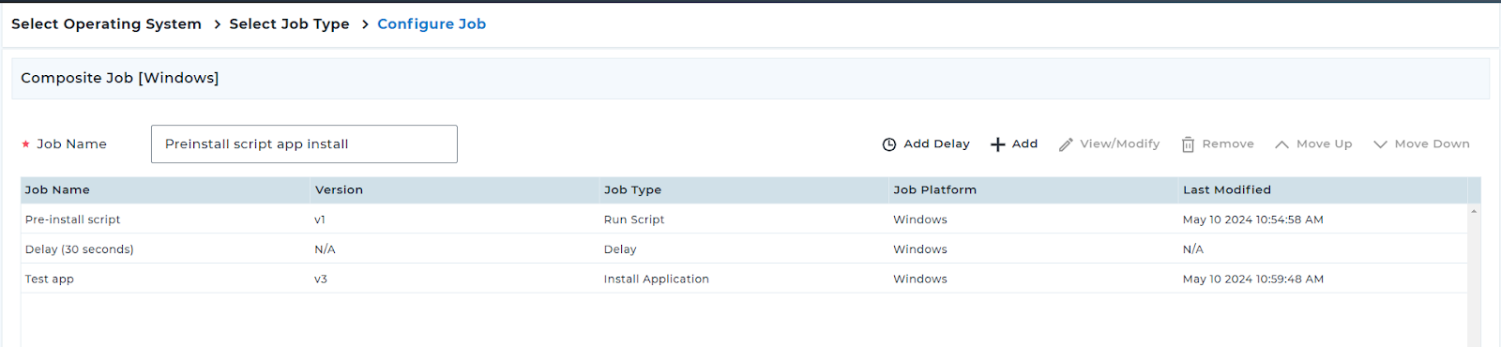Select the Test app row

coord(744,279)
